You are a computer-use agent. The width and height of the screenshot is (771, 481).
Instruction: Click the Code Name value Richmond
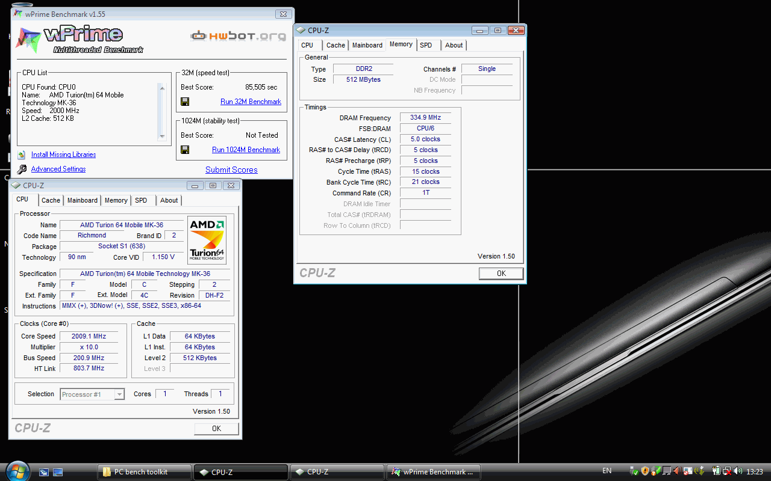point(92,236)
